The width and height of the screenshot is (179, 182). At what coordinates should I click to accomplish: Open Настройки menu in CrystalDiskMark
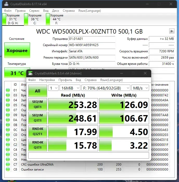tap(47, 80)
